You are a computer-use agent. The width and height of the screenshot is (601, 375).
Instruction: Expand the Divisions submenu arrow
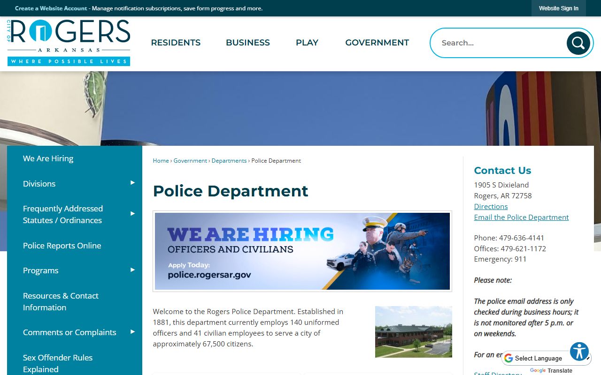[133, 183]
